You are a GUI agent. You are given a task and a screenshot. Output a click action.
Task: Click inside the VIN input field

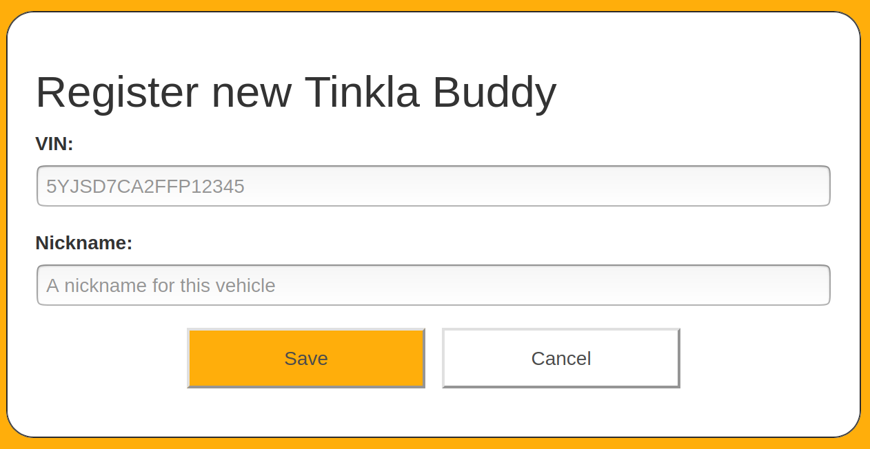pos(433,185)
